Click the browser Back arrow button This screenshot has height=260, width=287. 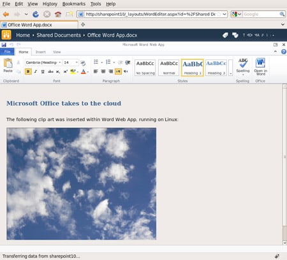pos(6,14)
